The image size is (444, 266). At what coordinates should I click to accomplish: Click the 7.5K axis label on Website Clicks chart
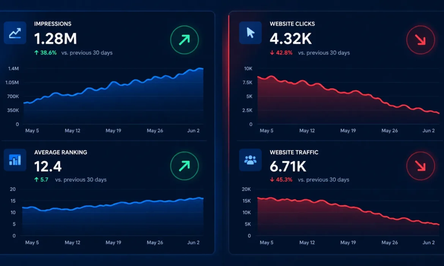[x=247, y=82]
